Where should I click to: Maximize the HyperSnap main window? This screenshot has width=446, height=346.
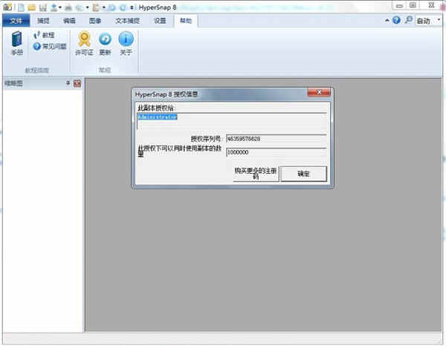click(413, 5)
